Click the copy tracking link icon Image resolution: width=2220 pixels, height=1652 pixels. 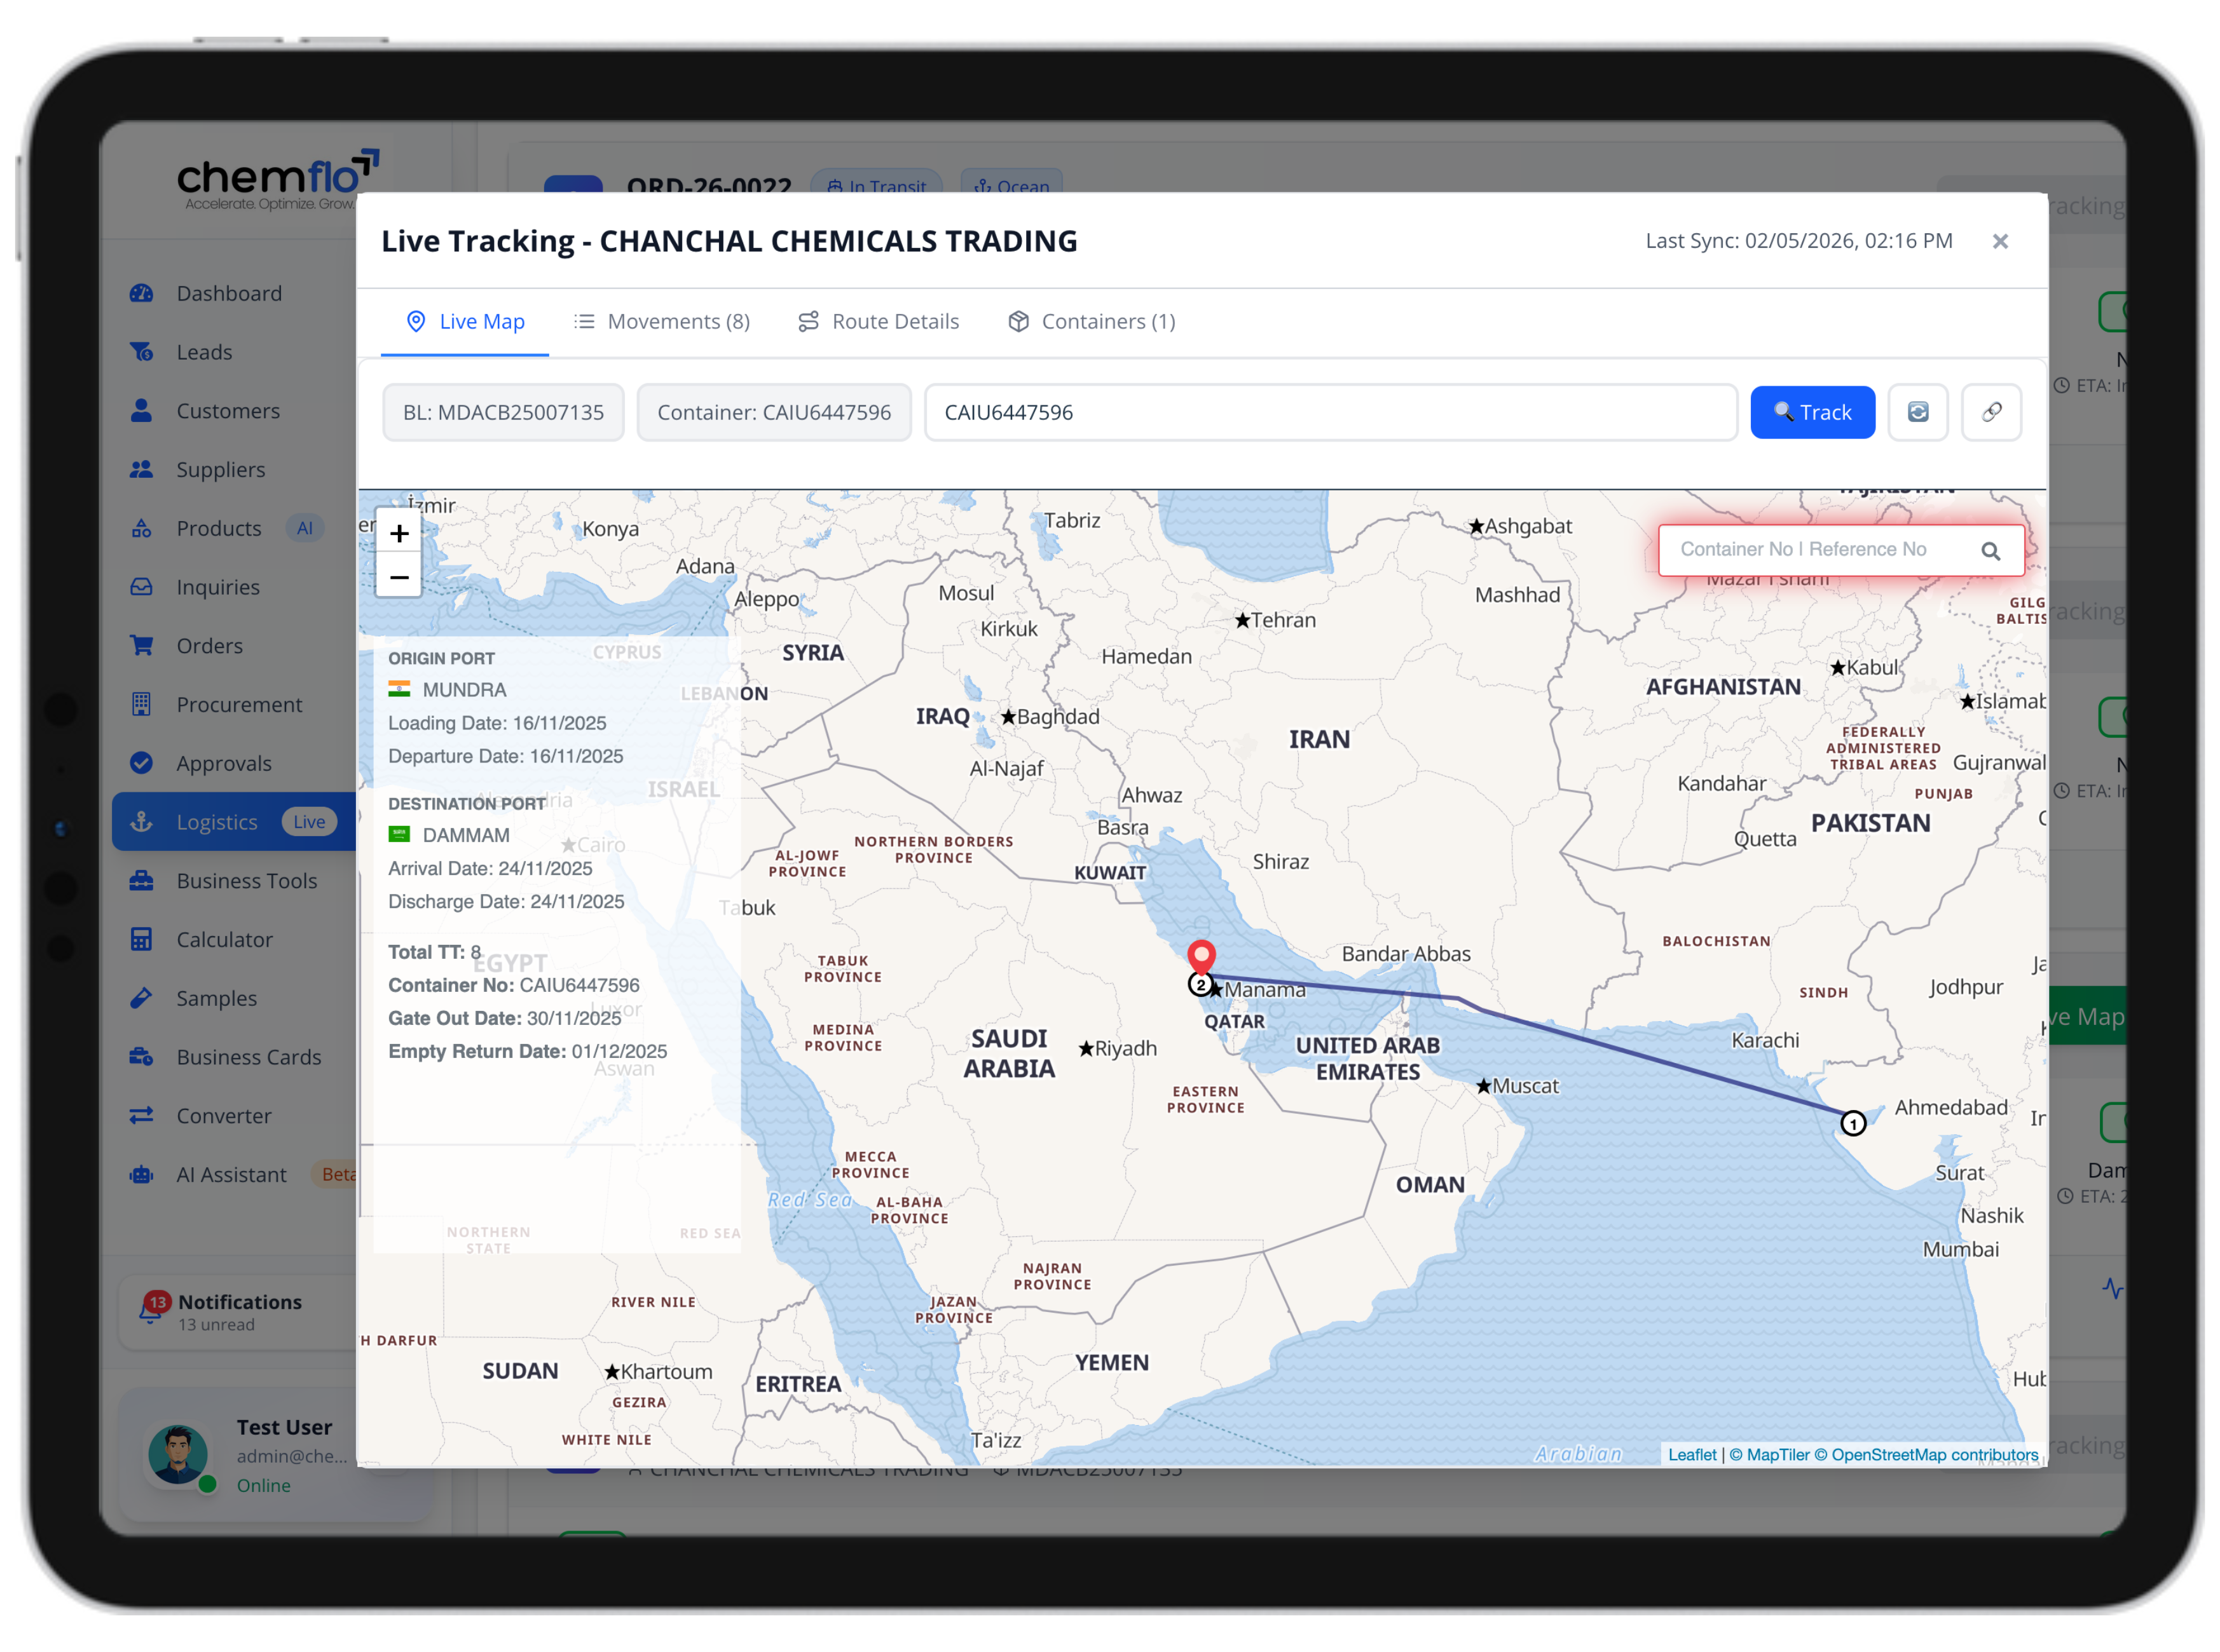(x=1991, y=412)
